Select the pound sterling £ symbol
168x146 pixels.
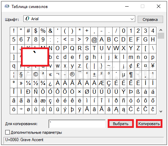coord(138,66)
